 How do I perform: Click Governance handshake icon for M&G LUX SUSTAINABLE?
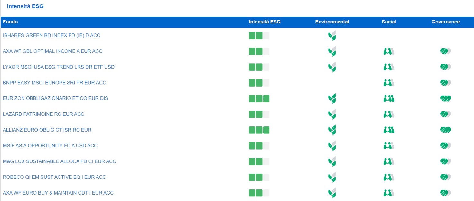[x=445, y=161]
